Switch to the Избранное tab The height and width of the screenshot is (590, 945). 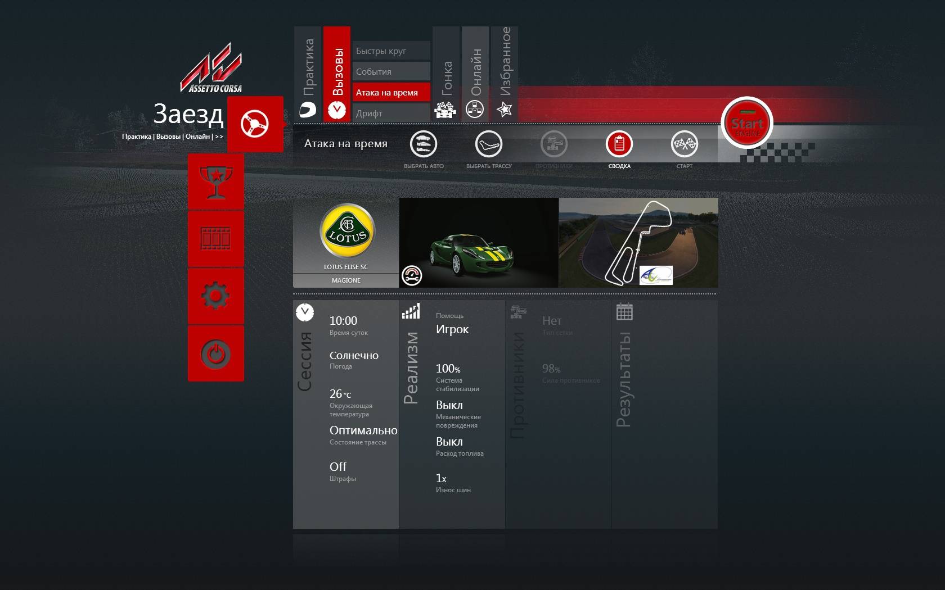[x=505, y=73]
